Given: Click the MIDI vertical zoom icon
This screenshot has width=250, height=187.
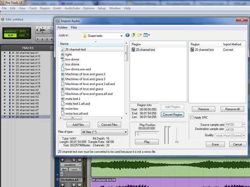Looking at the screenshot, I should (51, 30).
